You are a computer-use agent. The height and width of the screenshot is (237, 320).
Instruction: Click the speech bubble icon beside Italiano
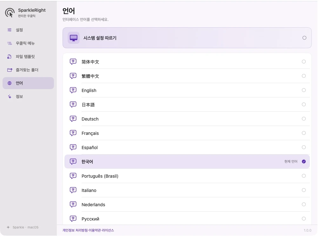click(73, 190)
